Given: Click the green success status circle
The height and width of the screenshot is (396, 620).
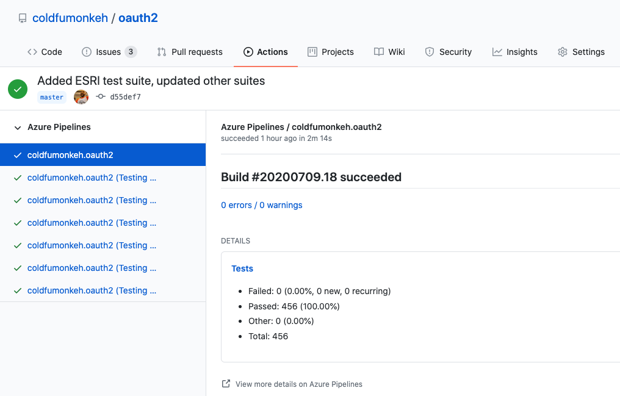Looking at the screenshot, I should click(x=17, y=88).
